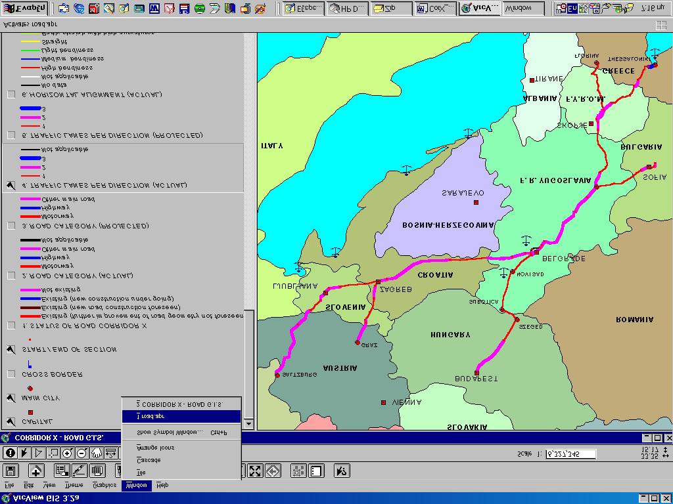
Task: Uncheck the Start/End of Section theme
Action: (x=12, y=350)
